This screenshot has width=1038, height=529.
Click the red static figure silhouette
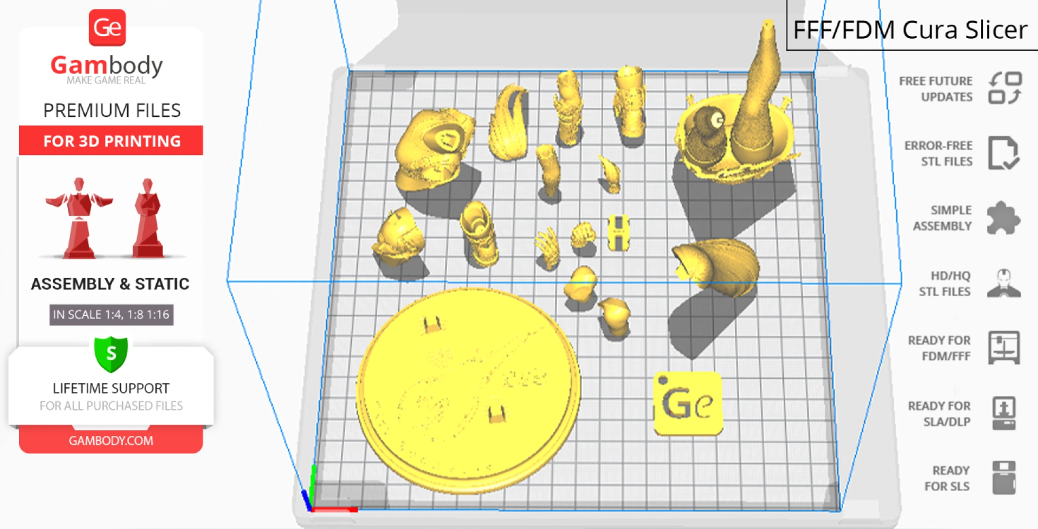148,220
